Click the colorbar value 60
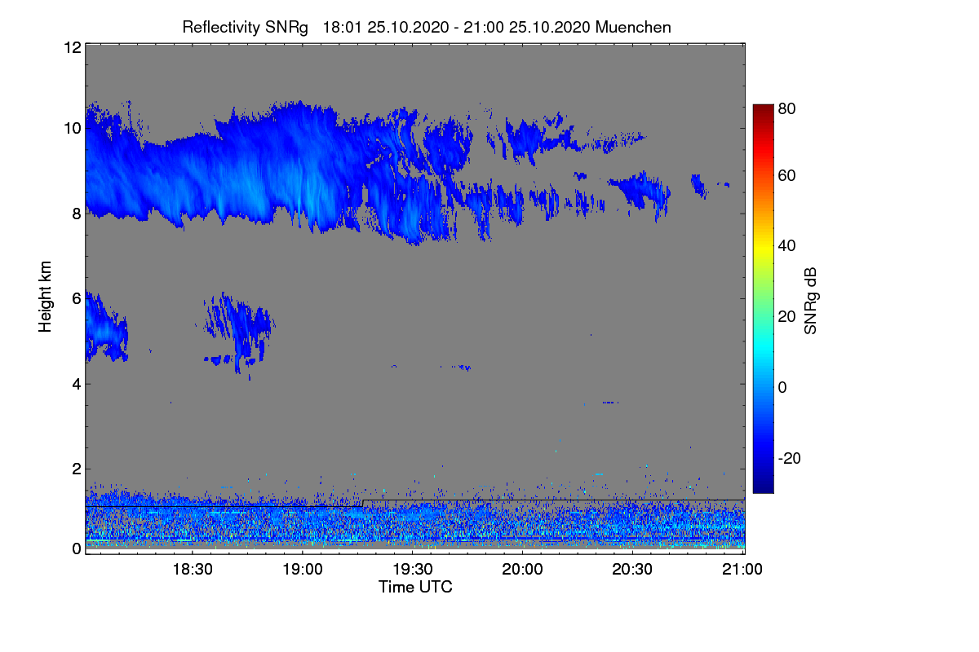 (786, 175)
